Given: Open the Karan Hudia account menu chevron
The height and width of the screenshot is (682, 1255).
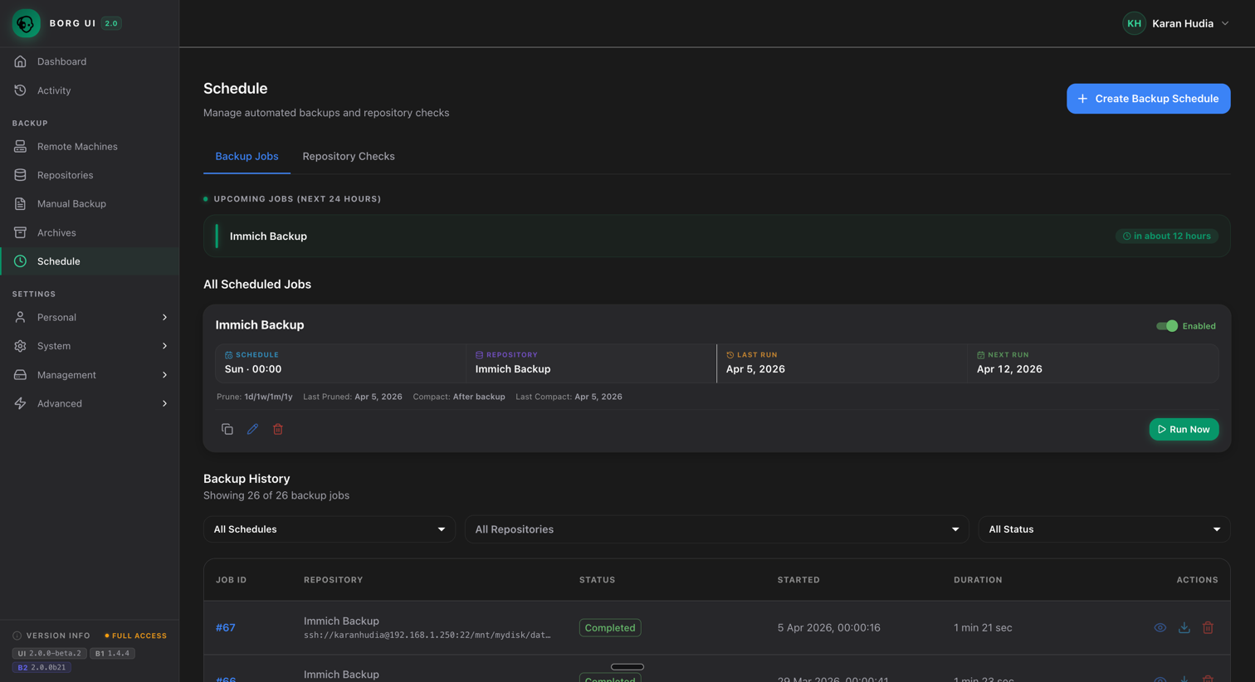Looking at the screenshot, I should point(1225,23).
